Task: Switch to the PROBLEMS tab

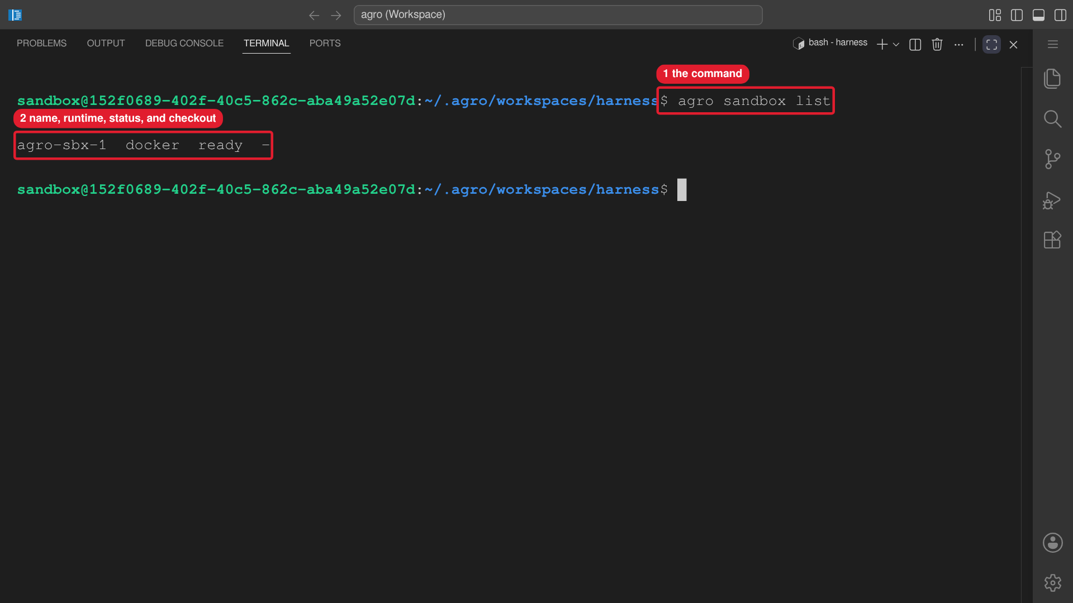Action: click(x=41, y=44)
